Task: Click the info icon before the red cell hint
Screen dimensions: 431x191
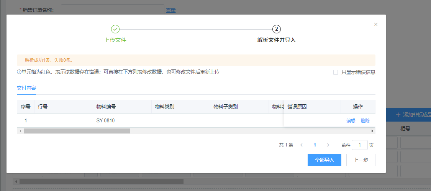Action: [19, 72]
